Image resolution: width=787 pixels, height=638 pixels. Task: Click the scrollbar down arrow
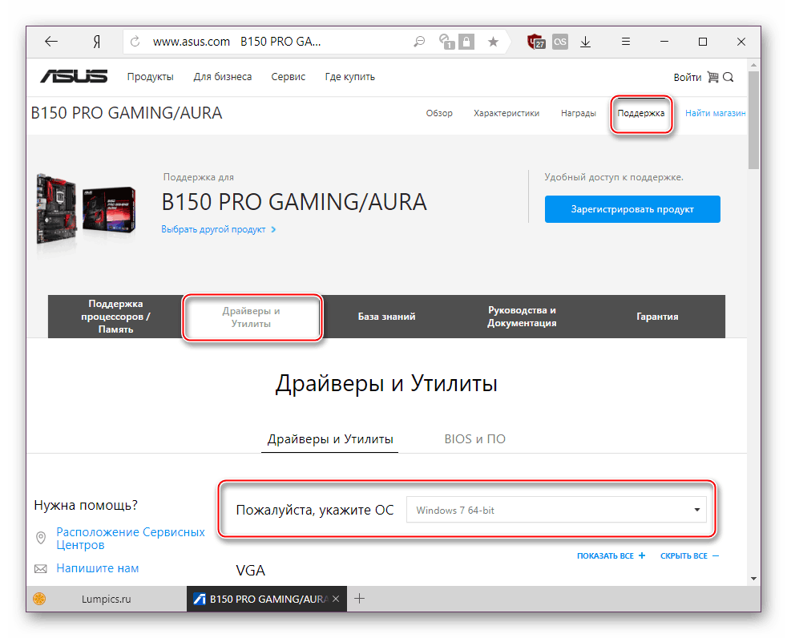753,578
